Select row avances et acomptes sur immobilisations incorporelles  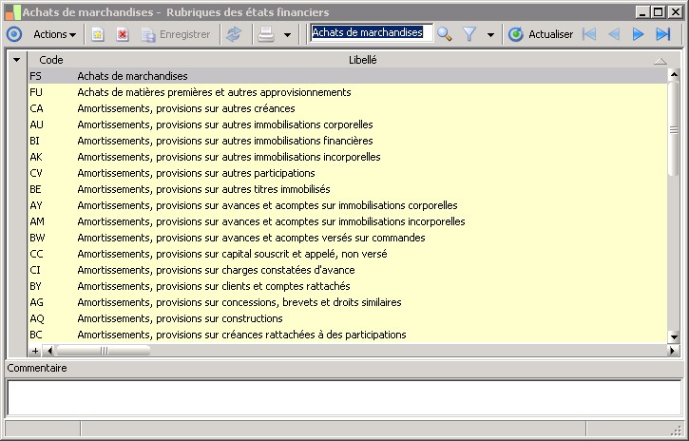tap(348, 221)
